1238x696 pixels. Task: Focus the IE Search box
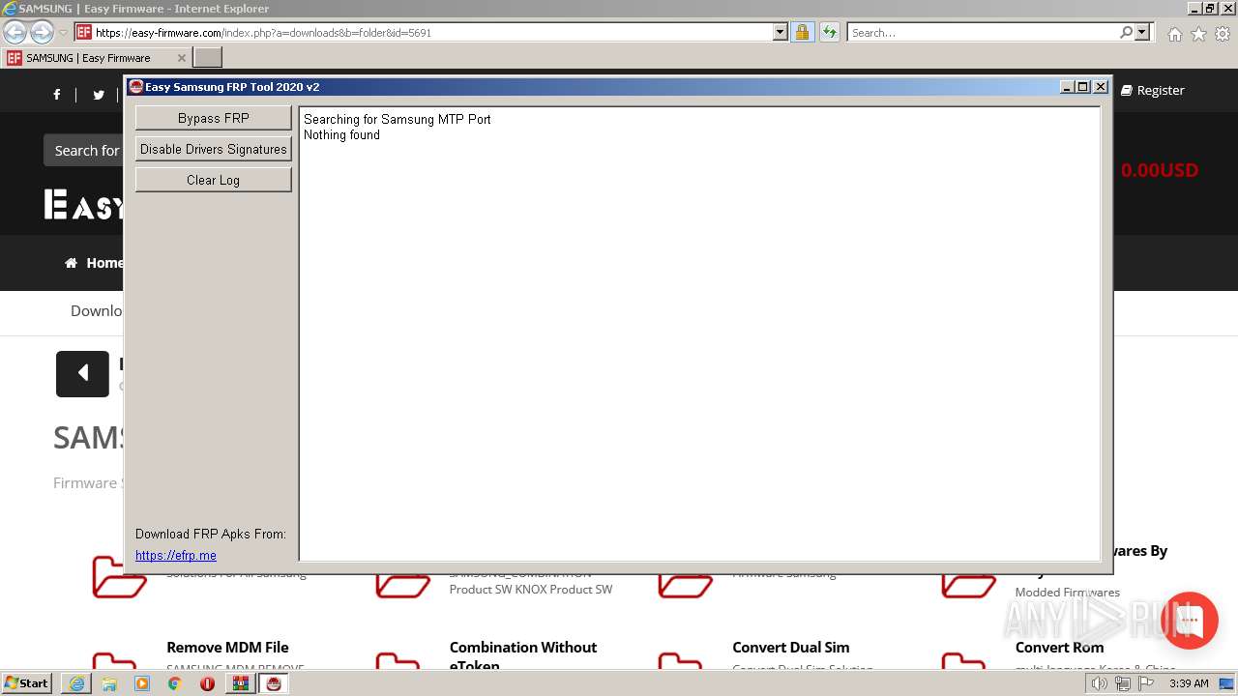click(x=983, y=32)
